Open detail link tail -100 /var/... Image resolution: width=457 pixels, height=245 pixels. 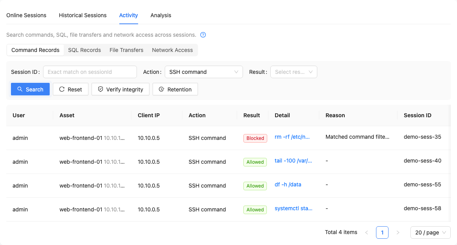click(x=293, y=161)
